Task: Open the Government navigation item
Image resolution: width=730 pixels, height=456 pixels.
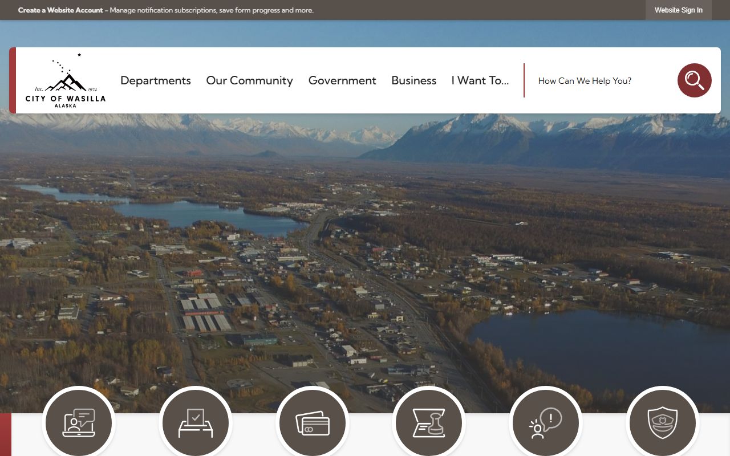Action: [342, 81]
